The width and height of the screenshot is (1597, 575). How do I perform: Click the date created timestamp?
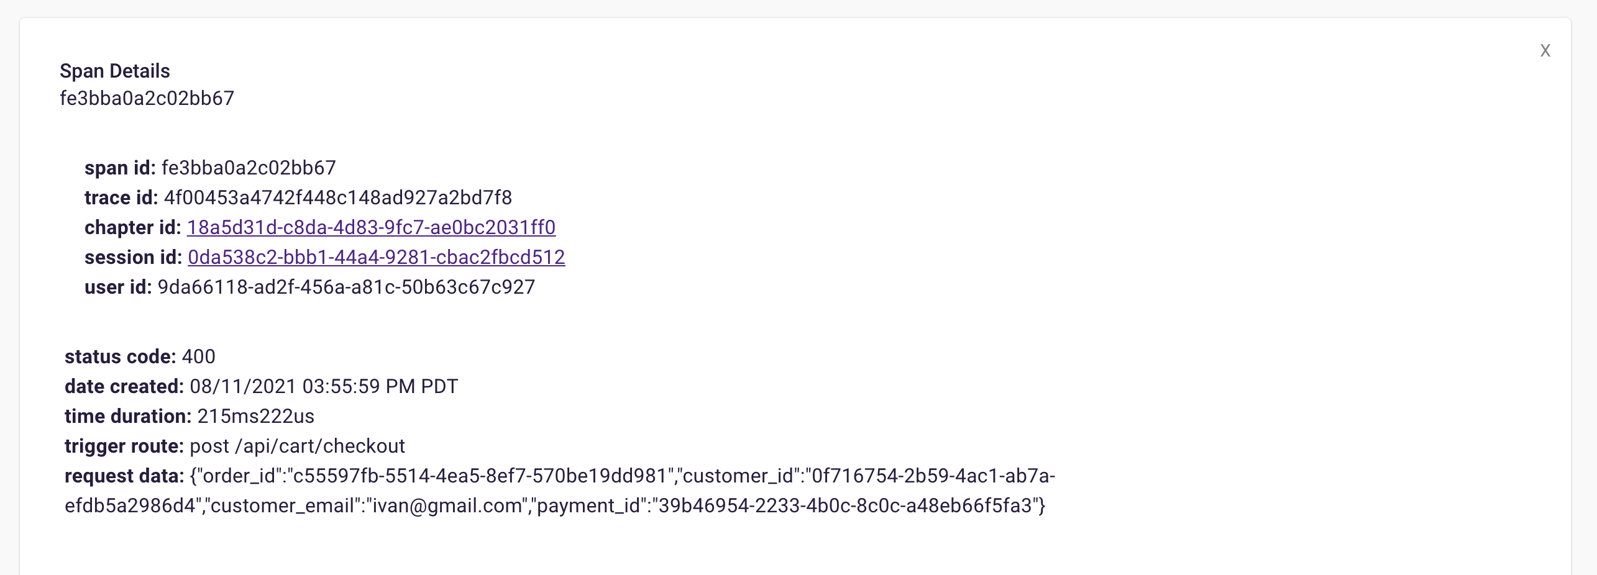tap(323, 386)
